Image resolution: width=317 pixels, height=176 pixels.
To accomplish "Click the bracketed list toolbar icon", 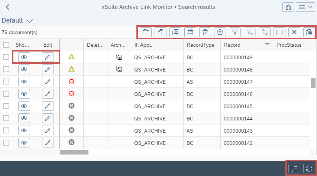I will coord(279,32).
